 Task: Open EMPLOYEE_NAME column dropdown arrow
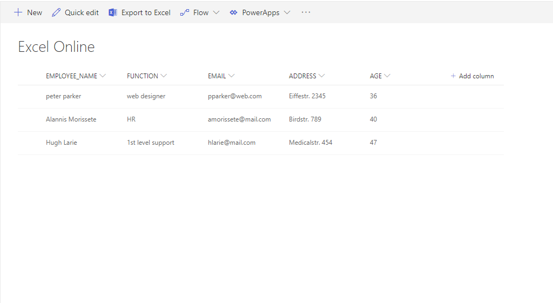pyautogui.click(x=103, y=76)
